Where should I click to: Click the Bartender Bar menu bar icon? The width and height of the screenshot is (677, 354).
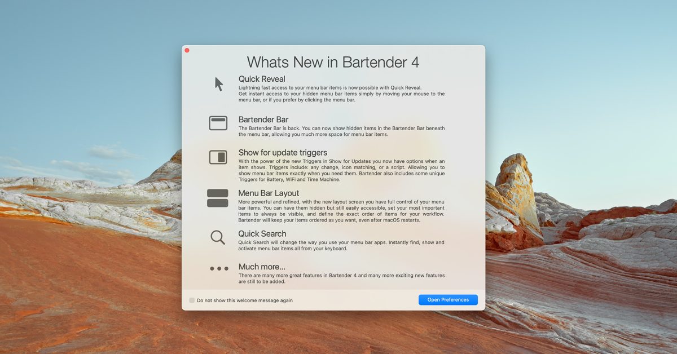pyautogui.click(x=218, y=123)
